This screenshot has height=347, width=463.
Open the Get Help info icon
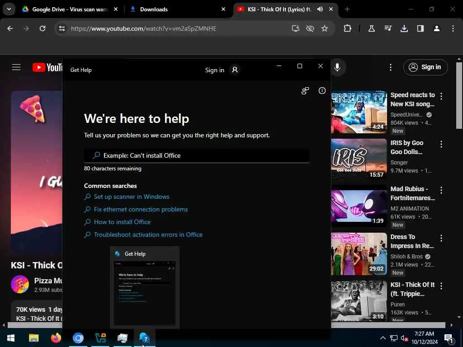click(x=322, y=90)
